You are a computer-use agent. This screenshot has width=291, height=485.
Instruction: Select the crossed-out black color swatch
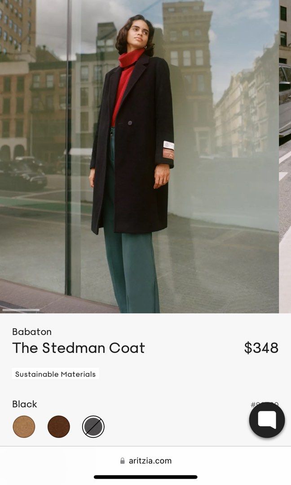93,427
